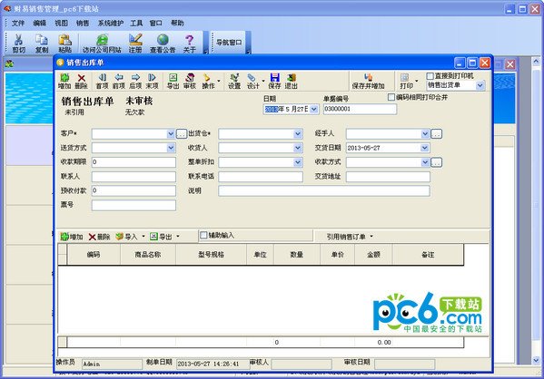Open the 销售出货单 print template dropdown

pos(480,85)
